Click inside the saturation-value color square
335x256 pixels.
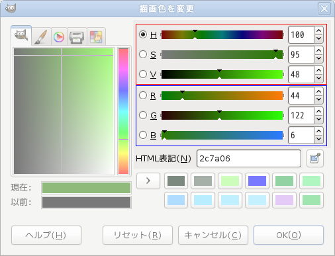click(64, 111)
